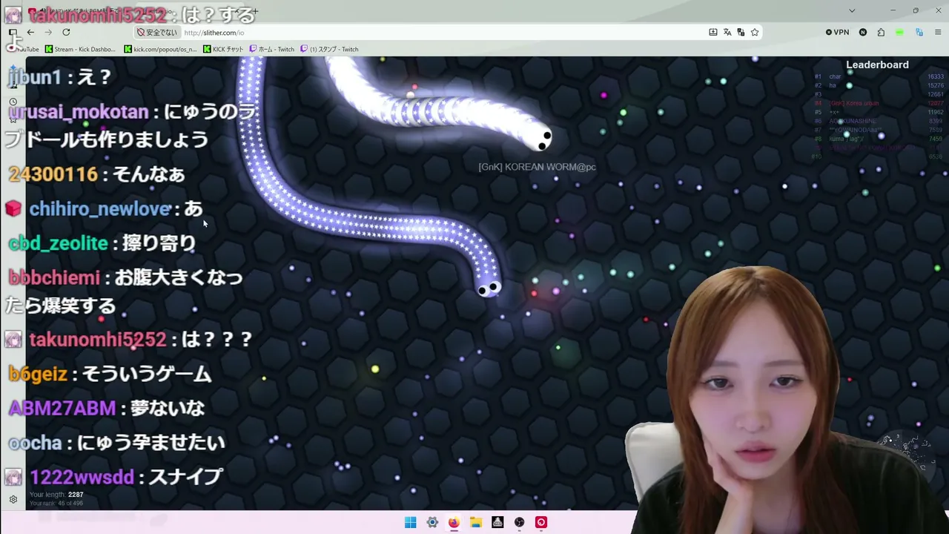
Task: Bookmark this page with the star
Action: pyautogui.click(x=755, y=32)
